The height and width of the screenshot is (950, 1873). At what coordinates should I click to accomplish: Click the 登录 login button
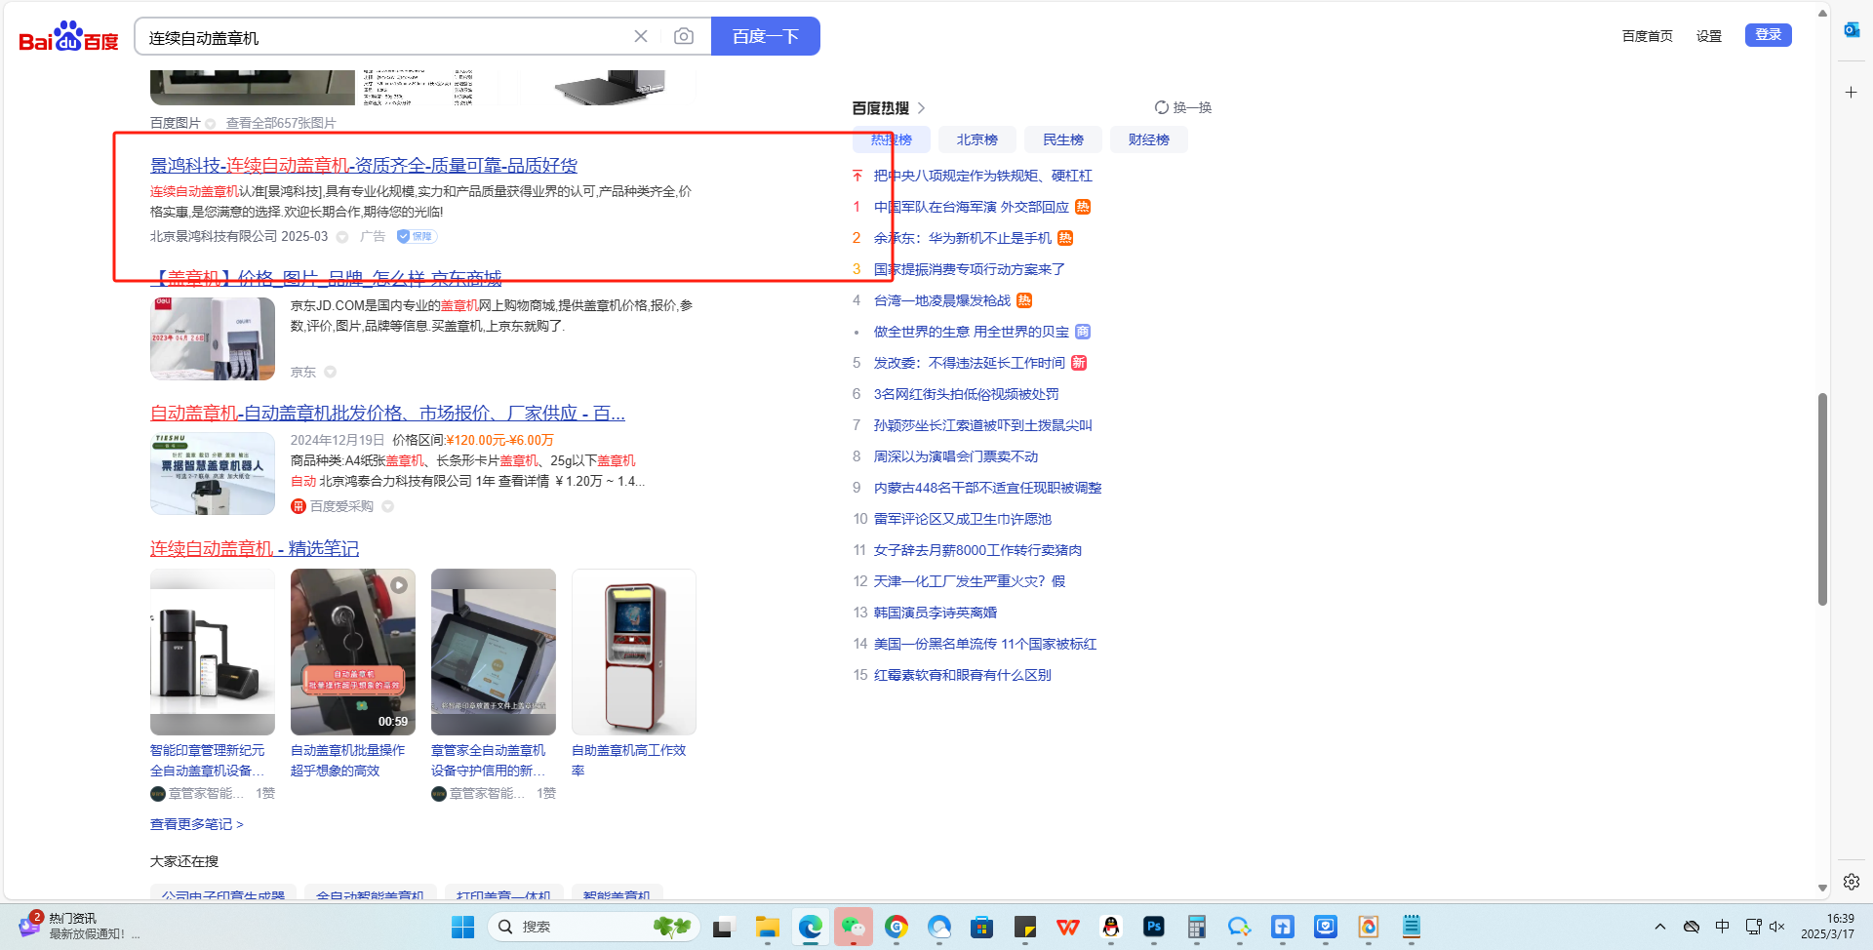[1769, 35]
